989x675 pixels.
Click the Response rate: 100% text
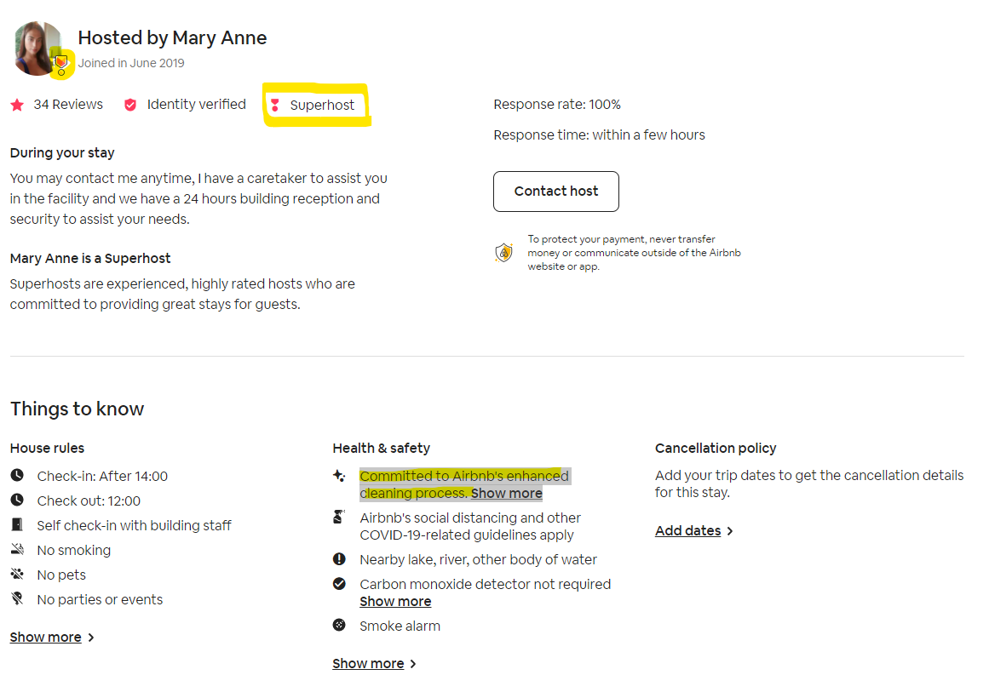click(x=557, y=105)
